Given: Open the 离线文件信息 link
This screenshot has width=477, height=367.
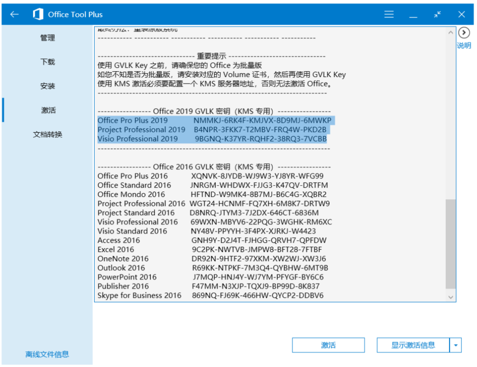Looking at the screenshot, I should pyautogui.click(x=47, y=354).
